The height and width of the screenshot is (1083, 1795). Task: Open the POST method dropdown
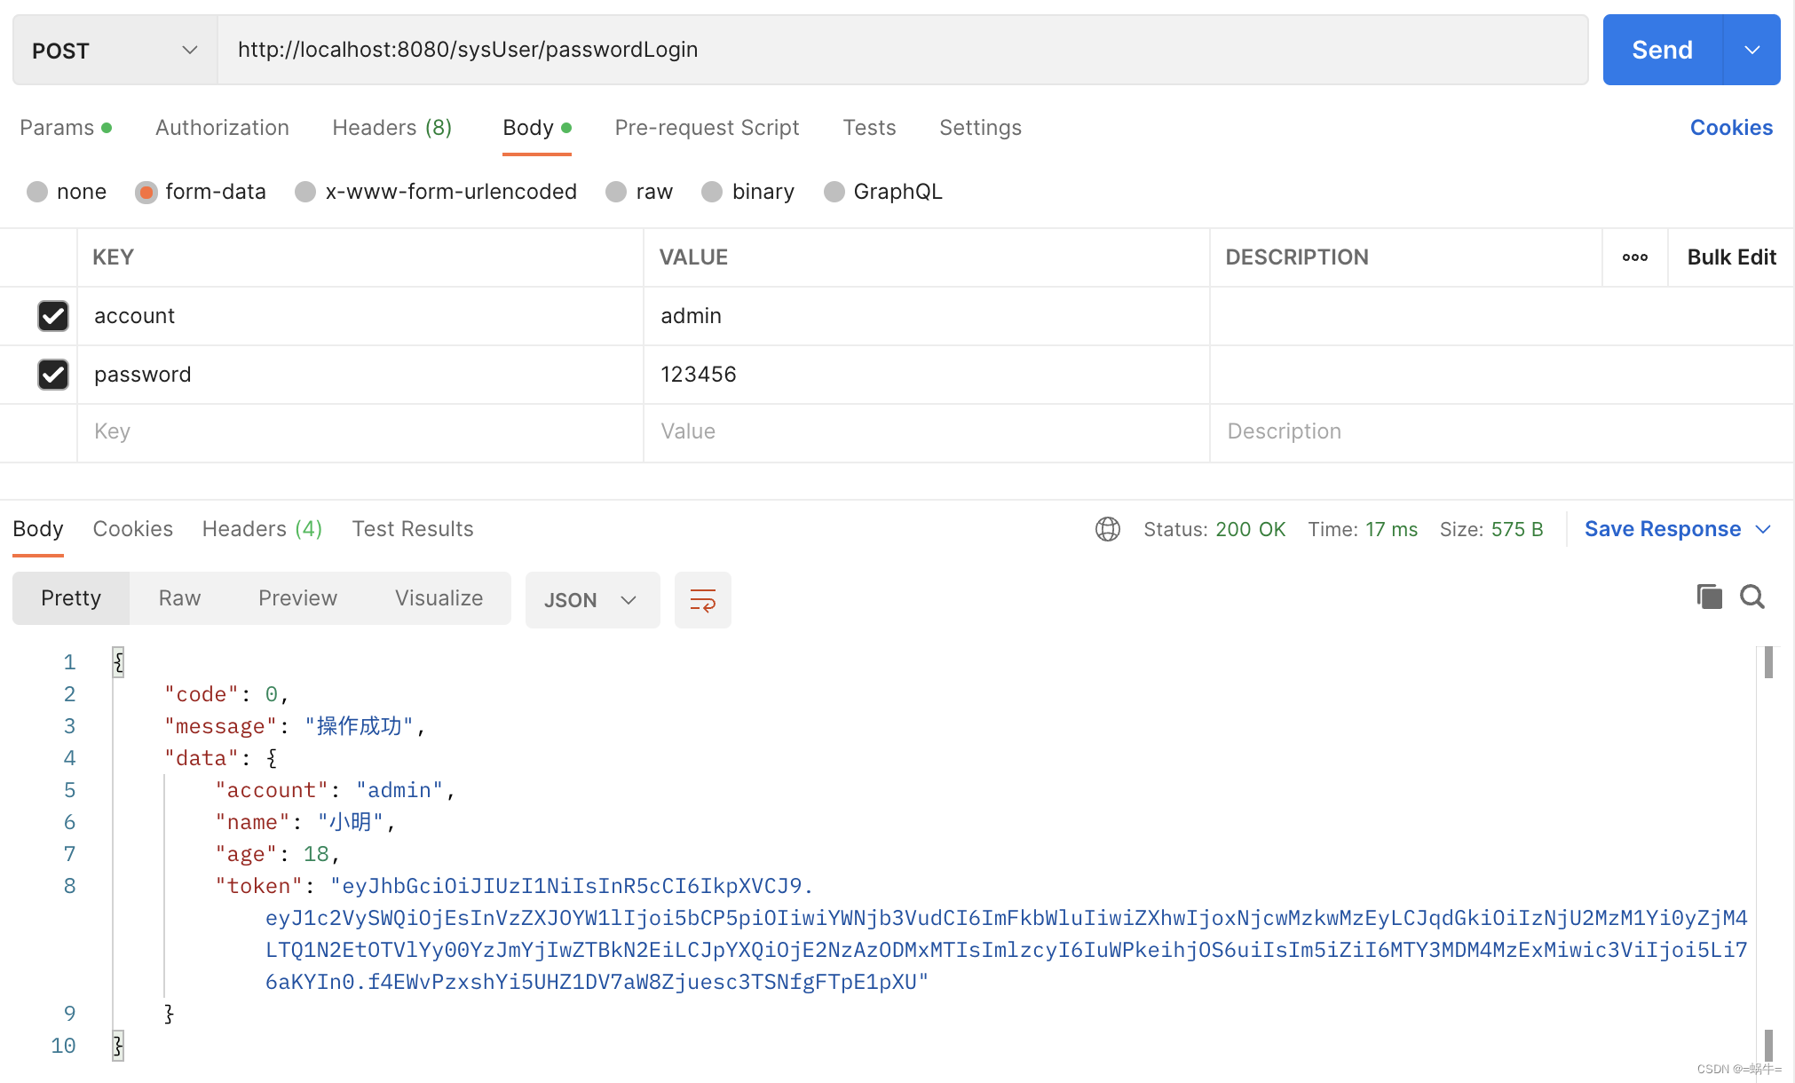pyautogui.click(x=115, y=50)
